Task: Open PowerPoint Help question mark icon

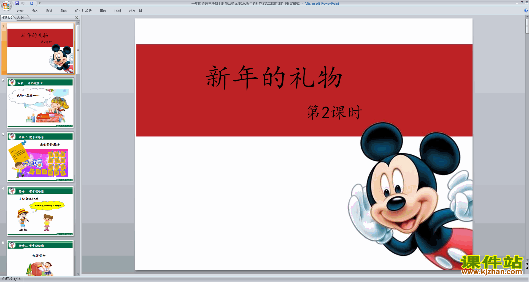Action: [526, 10]
